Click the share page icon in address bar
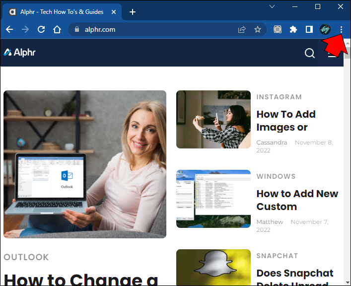The image size is (351, 286). 242,29
